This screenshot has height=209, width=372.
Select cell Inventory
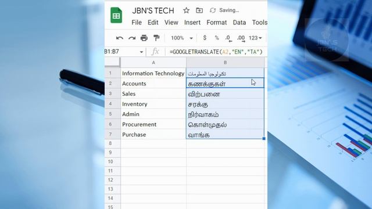click(153, 104)
